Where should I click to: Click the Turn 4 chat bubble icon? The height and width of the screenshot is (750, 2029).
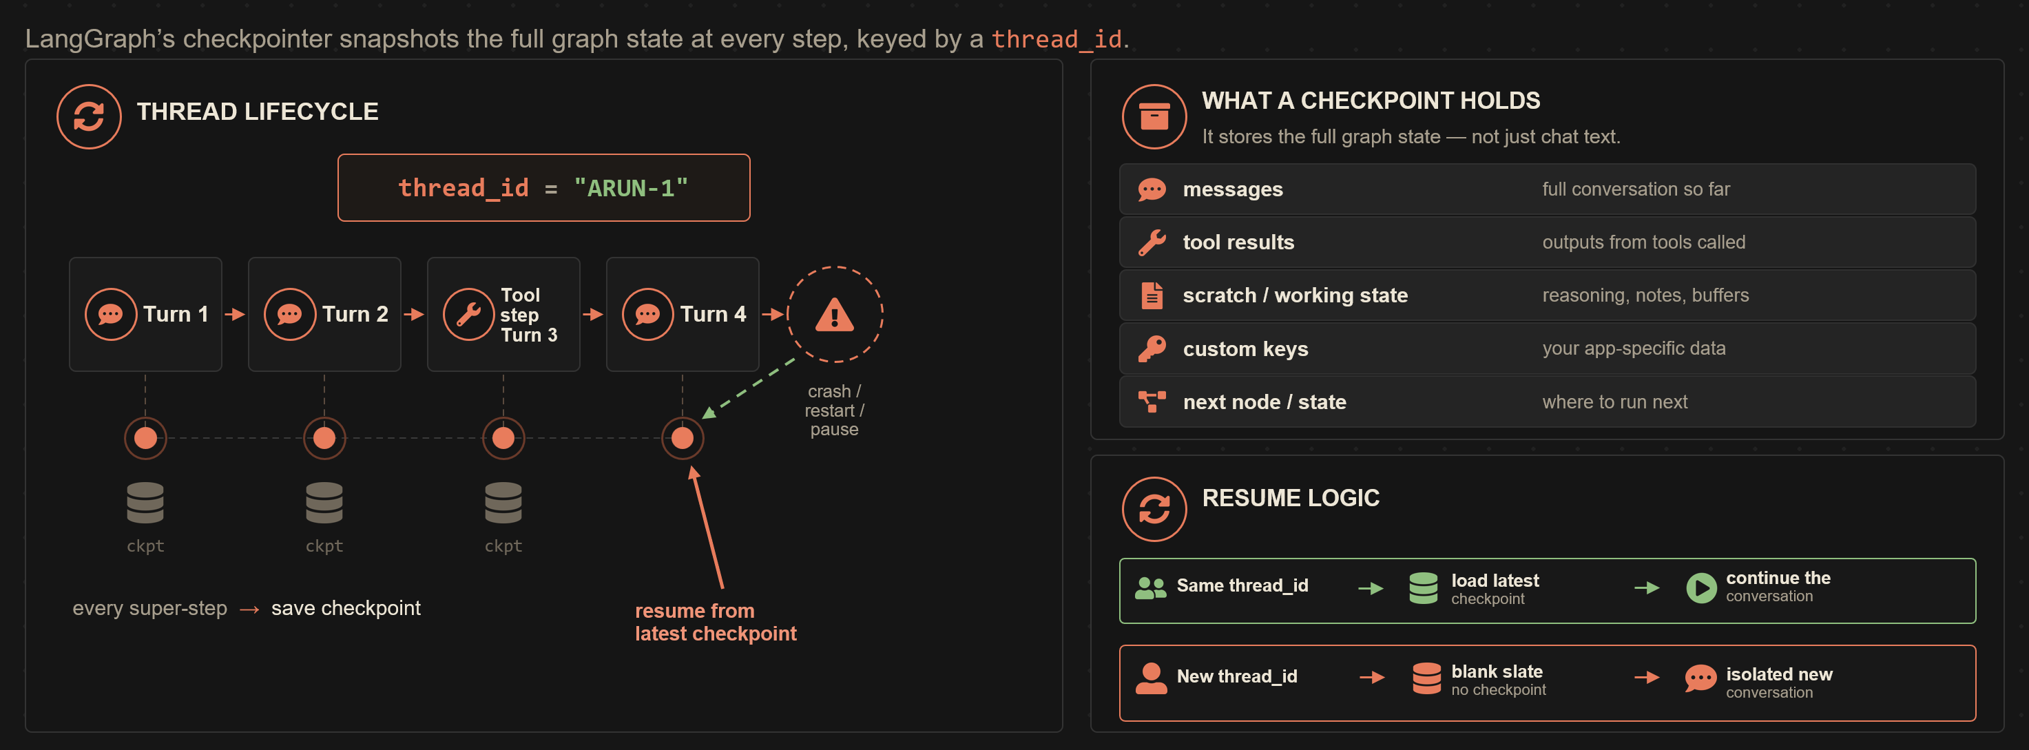(x=647, y=314)
